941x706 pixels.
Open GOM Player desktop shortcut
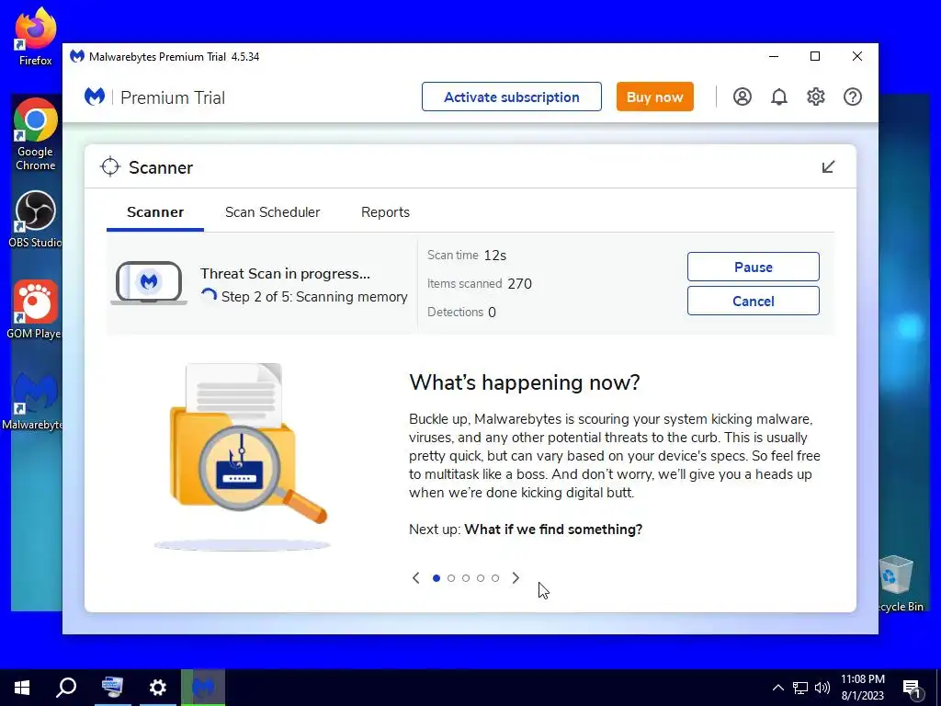(x=36, y=310)
